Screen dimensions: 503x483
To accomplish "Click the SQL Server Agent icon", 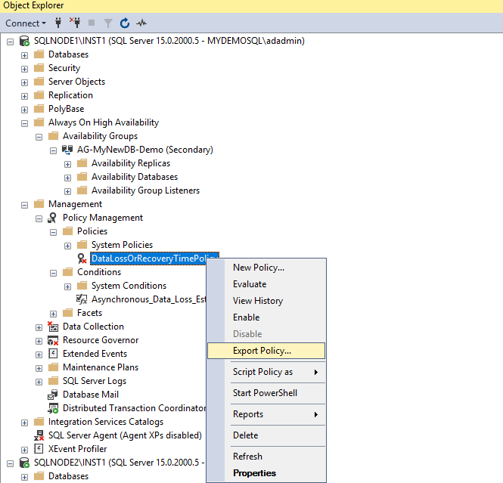I will click(x=39, y=435).
